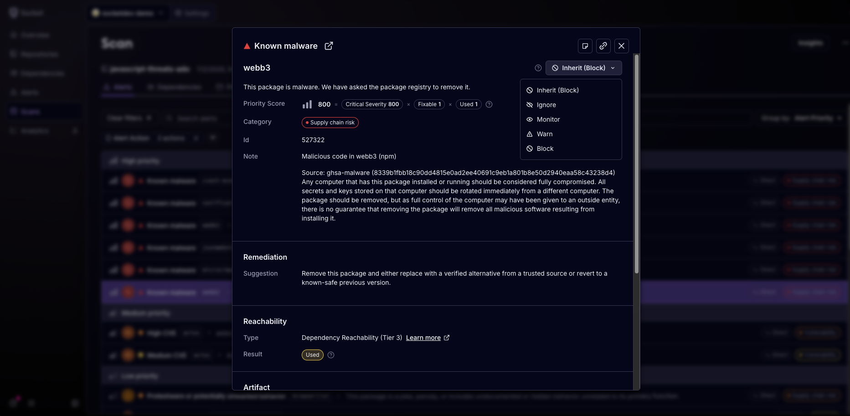This screenshot has height=416, width=850.
Task: Select the Id value 527322
Action: tap(313, 140)
